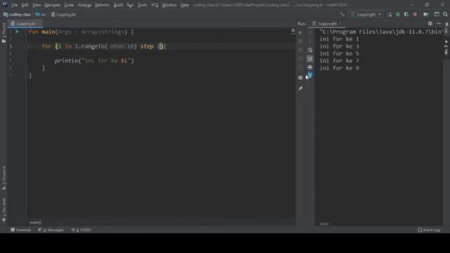Open the Navigate menu

(53, 5)
